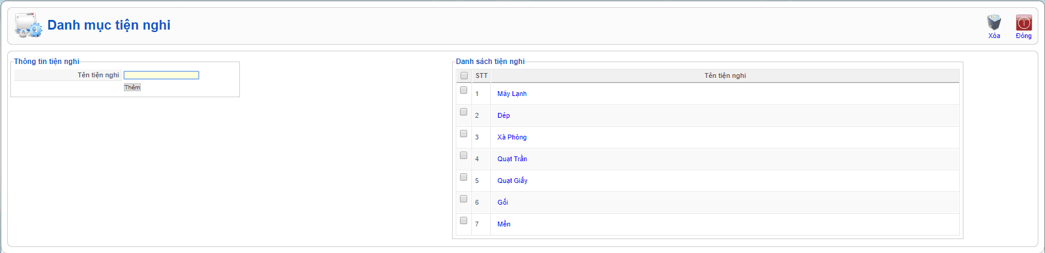Mark the Quạt Giấy row checkbox

tap(464, 178)
